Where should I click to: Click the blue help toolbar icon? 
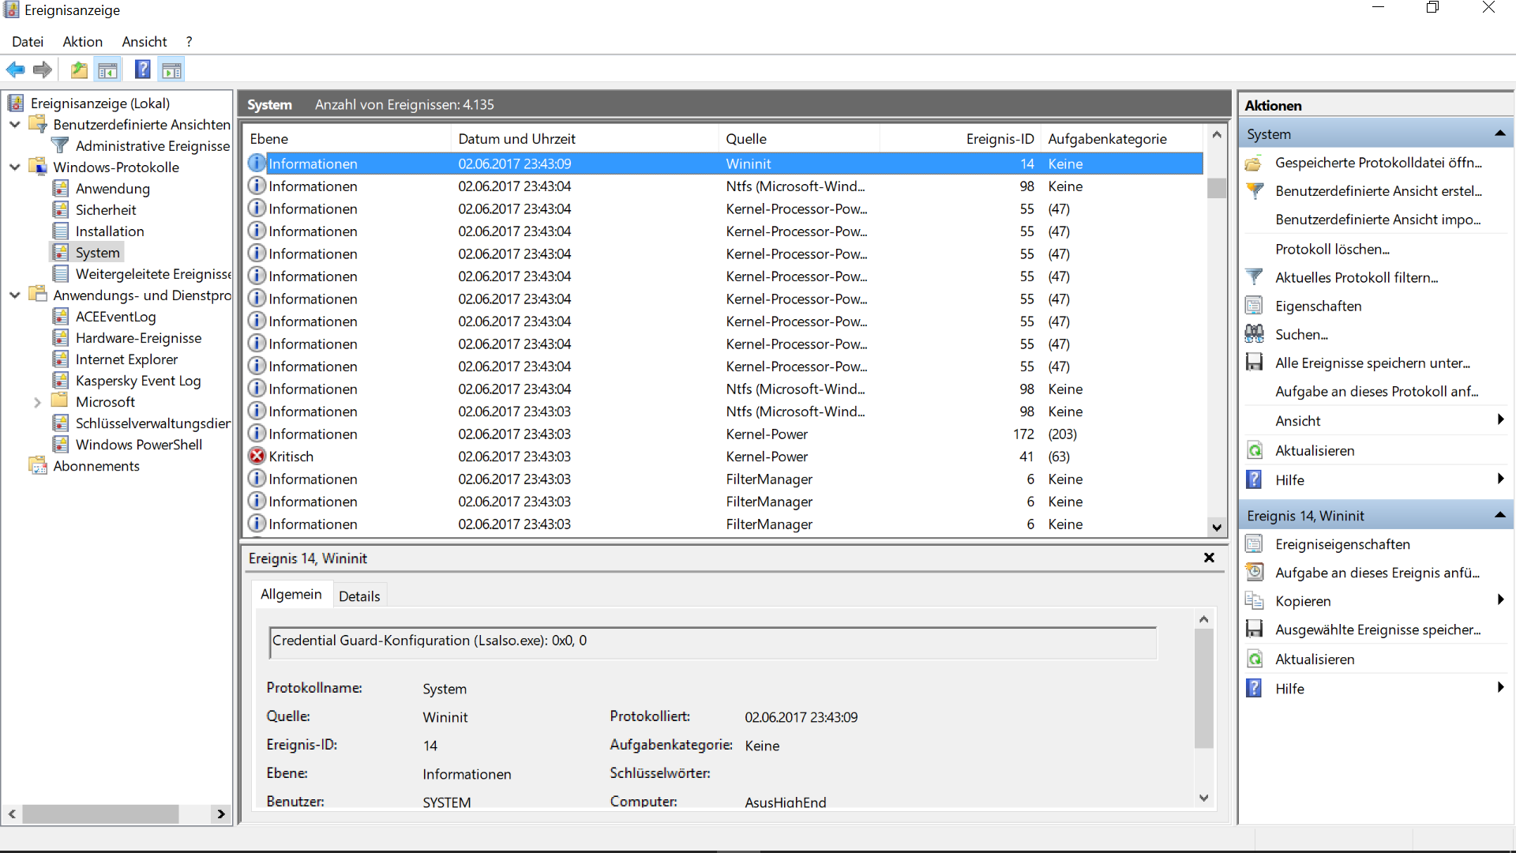[x=142, y=70]
